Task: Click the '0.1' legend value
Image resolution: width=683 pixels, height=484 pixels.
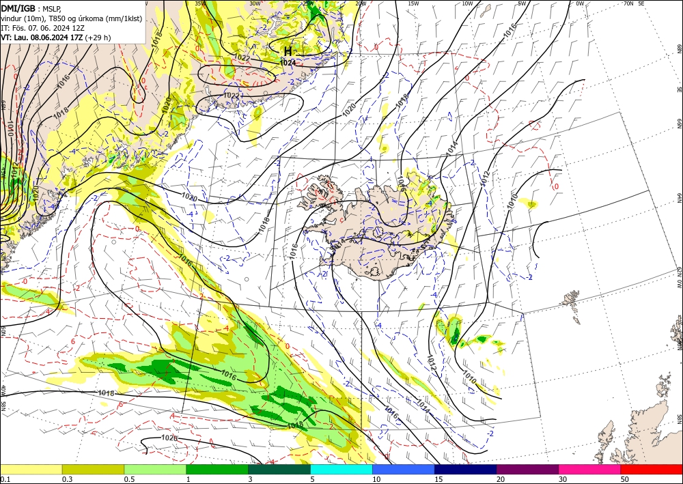Action: pos(4,479)
